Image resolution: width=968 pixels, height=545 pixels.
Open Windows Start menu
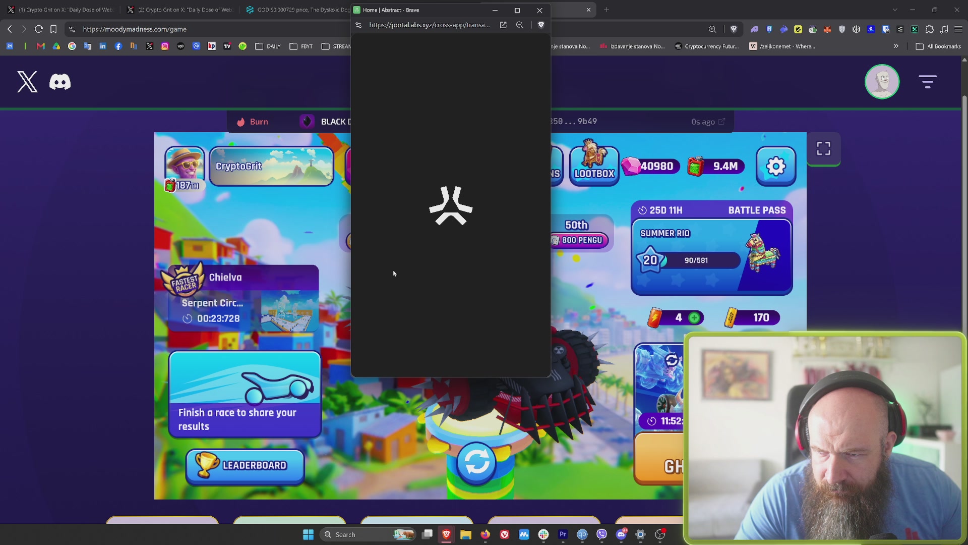pyautogui.click(x=308, y=534)
